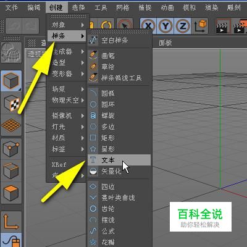
Task: Choose 星形 star spline icon
Action: tap(93, 149)
